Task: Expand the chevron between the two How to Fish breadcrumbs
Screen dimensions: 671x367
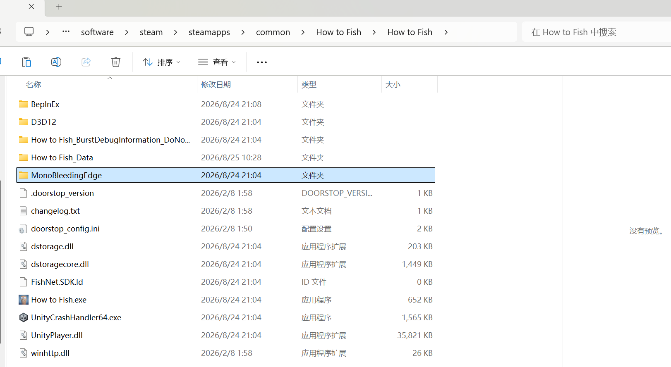Action: 374,32
